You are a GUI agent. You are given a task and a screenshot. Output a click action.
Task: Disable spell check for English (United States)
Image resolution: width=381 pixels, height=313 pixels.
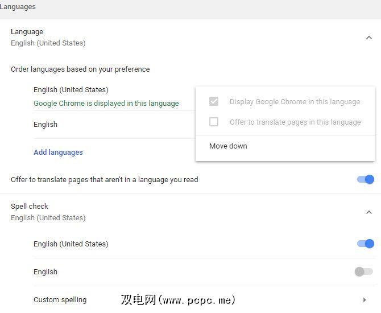(x=365, y=244)
